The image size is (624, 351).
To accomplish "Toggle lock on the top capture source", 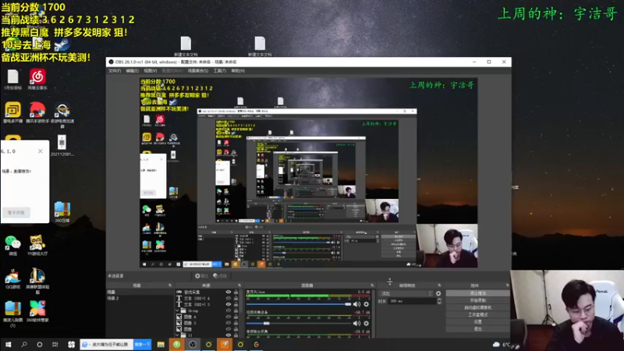I will [236, 292].
